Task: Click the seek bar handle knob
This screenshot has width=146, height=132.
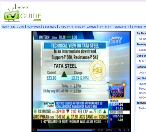Action: pyautogui.click(x=93, y=130)
